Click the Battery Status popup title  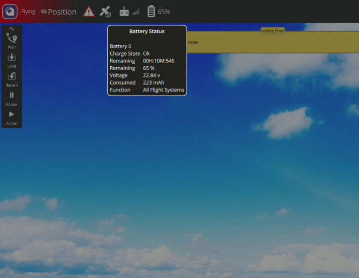(147, 31)
